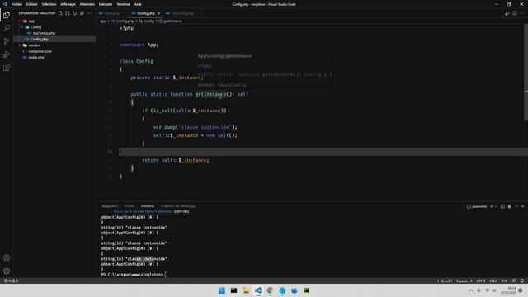Collapse all folders in Explorer
Screen dimensions: 528x297
coord(82,13)
